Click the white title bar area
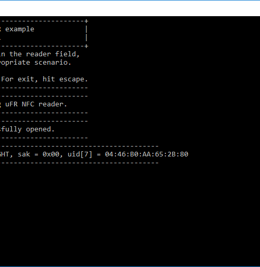 click(130, 8)
